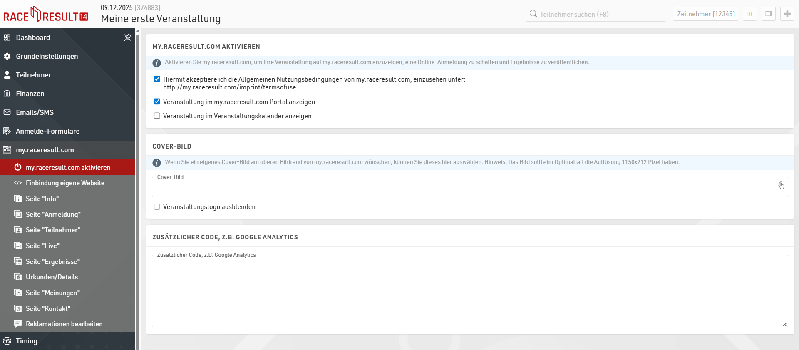Check Veranstaltungslogo ausblenden

[157, 206]
